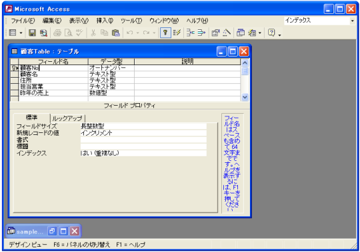Click the insert rows icon

point(190,33)
